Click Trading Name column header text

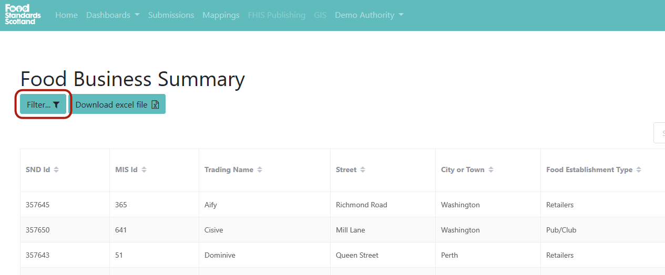point(229,170)
